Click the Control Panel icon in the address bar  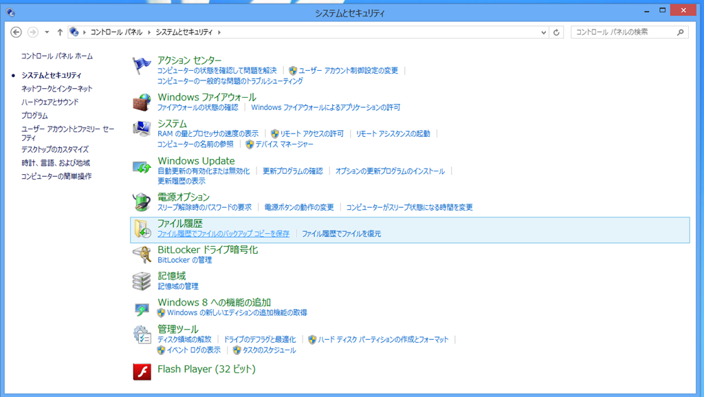pos(74,32)
